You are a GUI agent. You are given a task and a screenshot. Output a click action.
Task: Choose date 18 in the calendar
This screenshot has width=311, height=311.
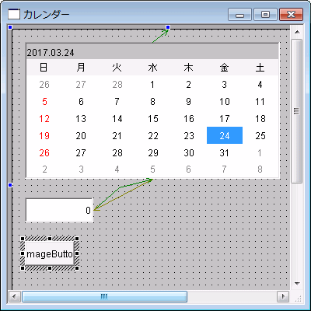260,119
